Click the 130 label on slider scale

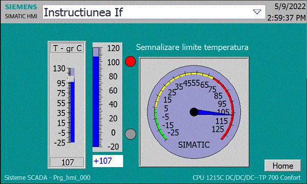tap(59, 68)
